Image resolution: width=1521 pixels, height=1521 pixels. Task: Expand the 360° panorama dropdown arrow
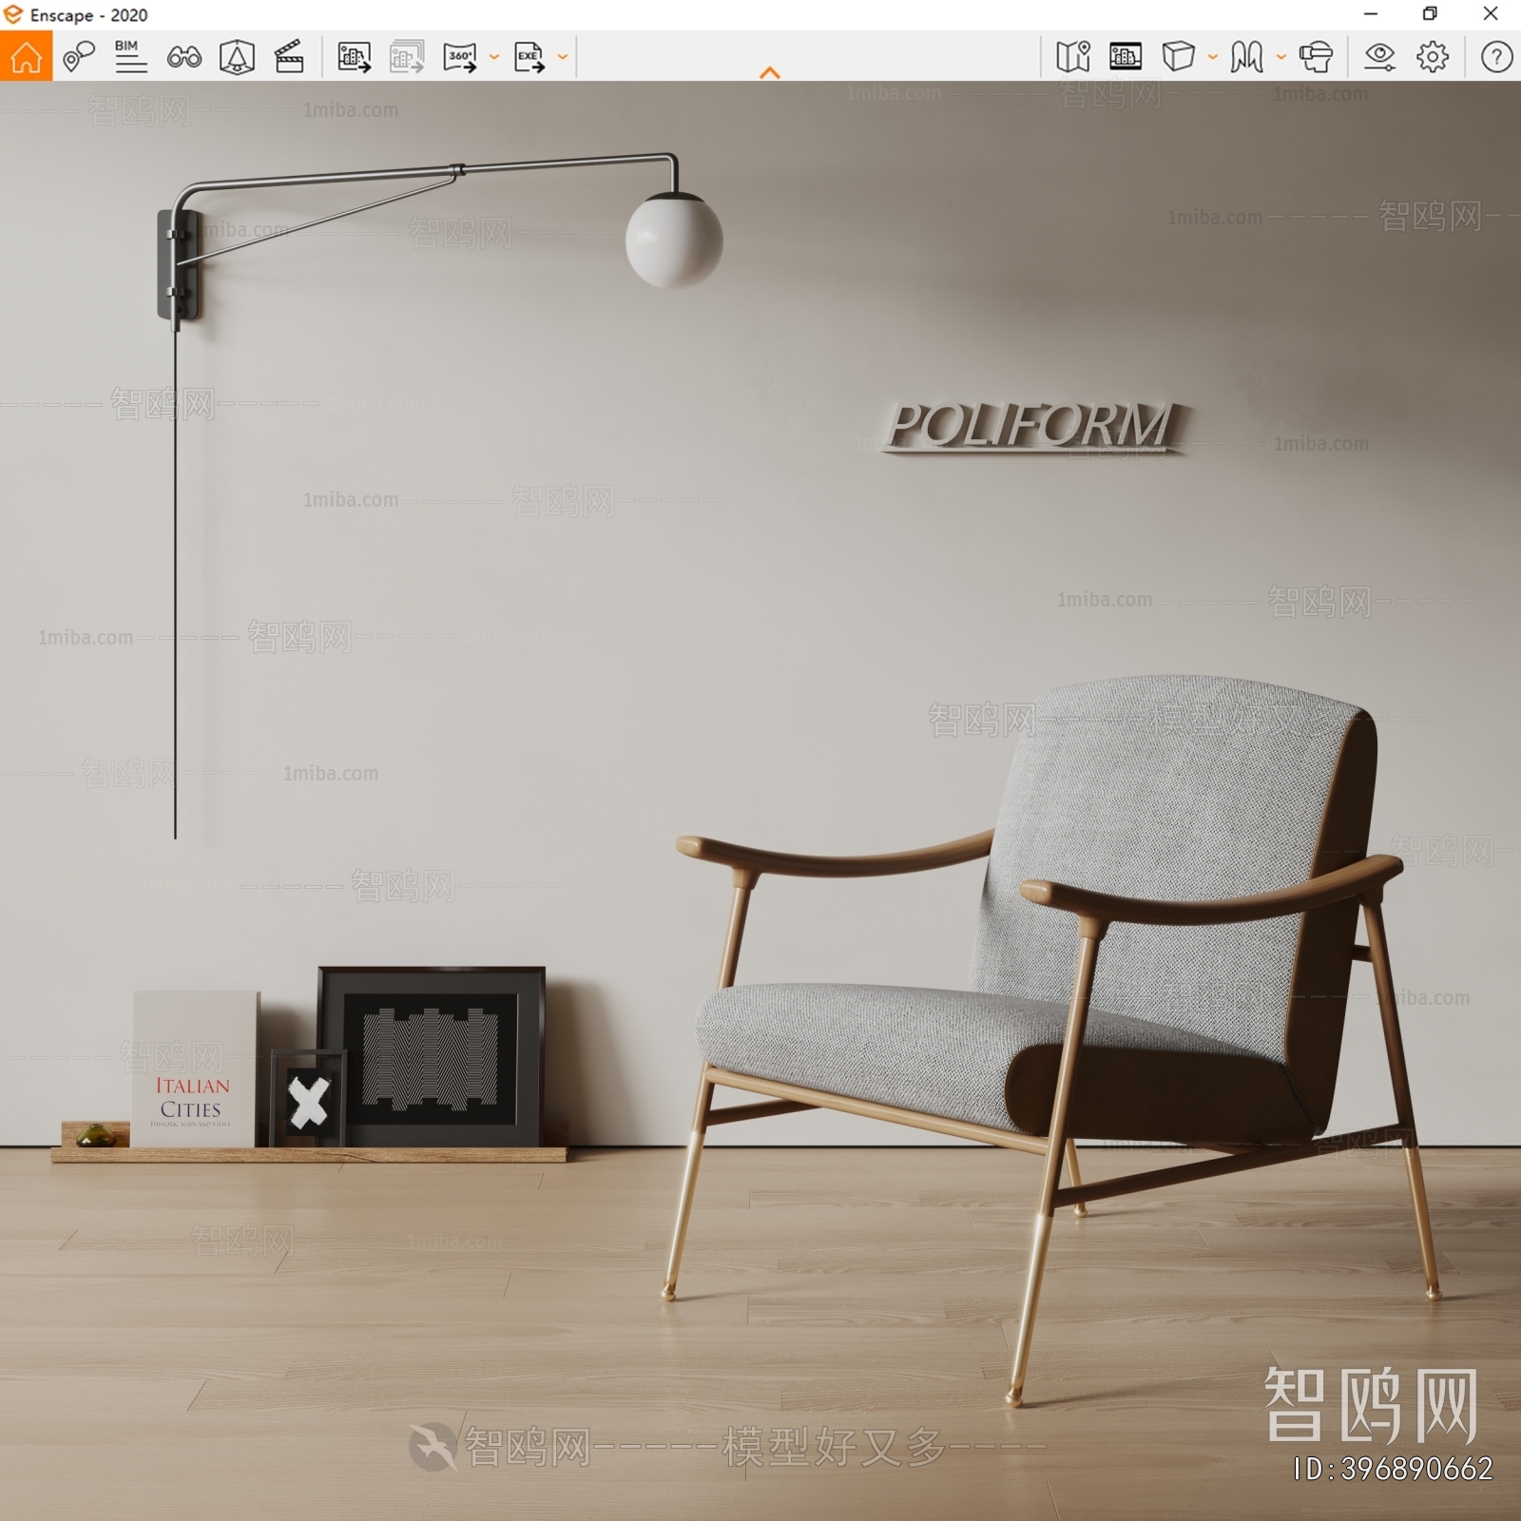[494, 57]
